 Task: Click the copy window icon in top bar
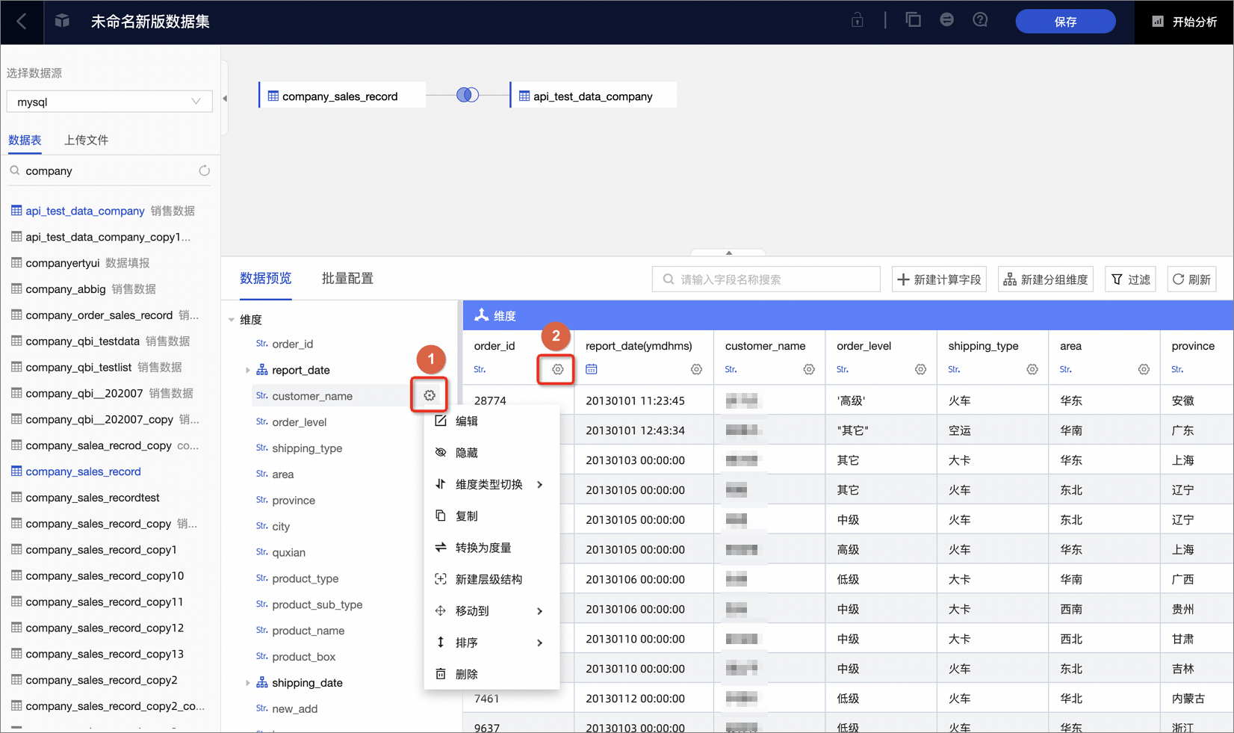[913, 20]
